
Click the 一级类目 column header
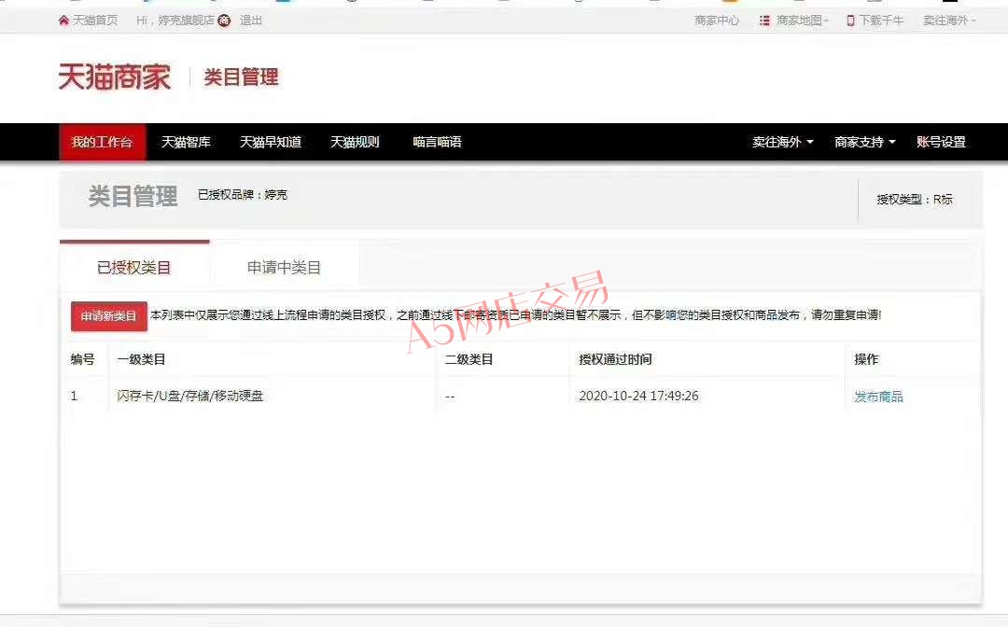click(x=141, y=360)
